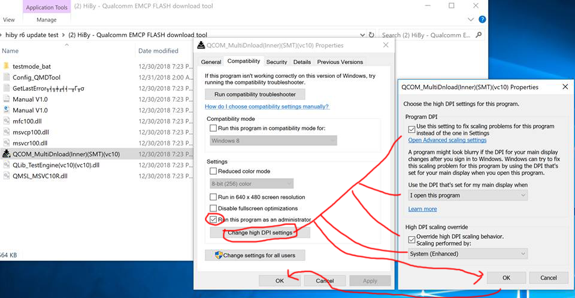Toggle Program DPI scaling fix checkbox

pos(412,129)
